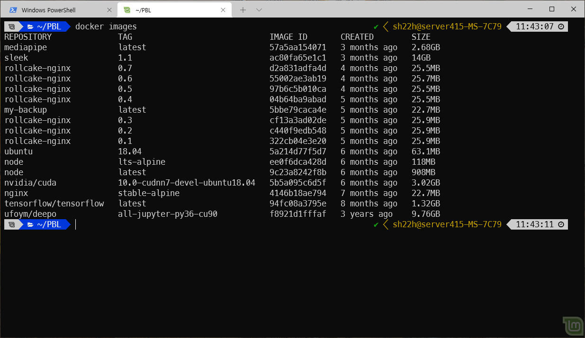Close the Windows PowerShell tab
This screenshot has height=338, width=585.
pos(109,10)
